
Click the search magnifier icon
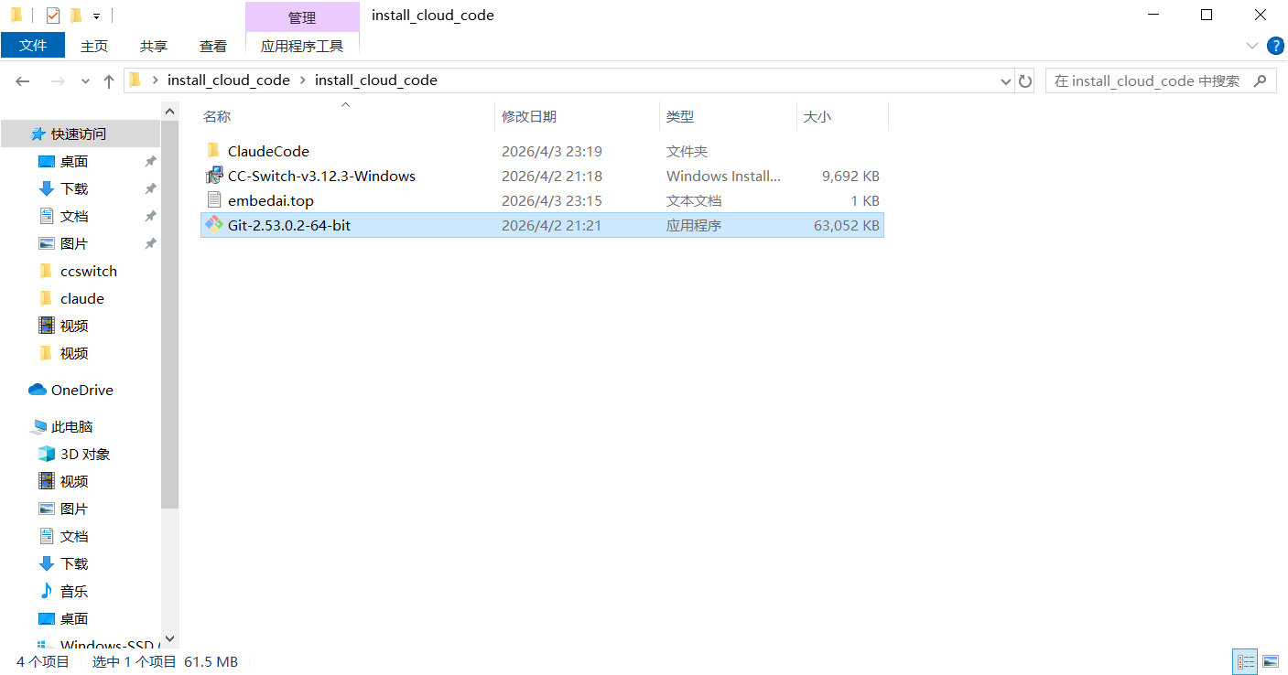coord(1260,80)
